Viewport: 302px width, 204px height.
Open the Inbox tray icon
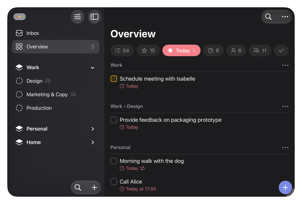tap(19, 33)
